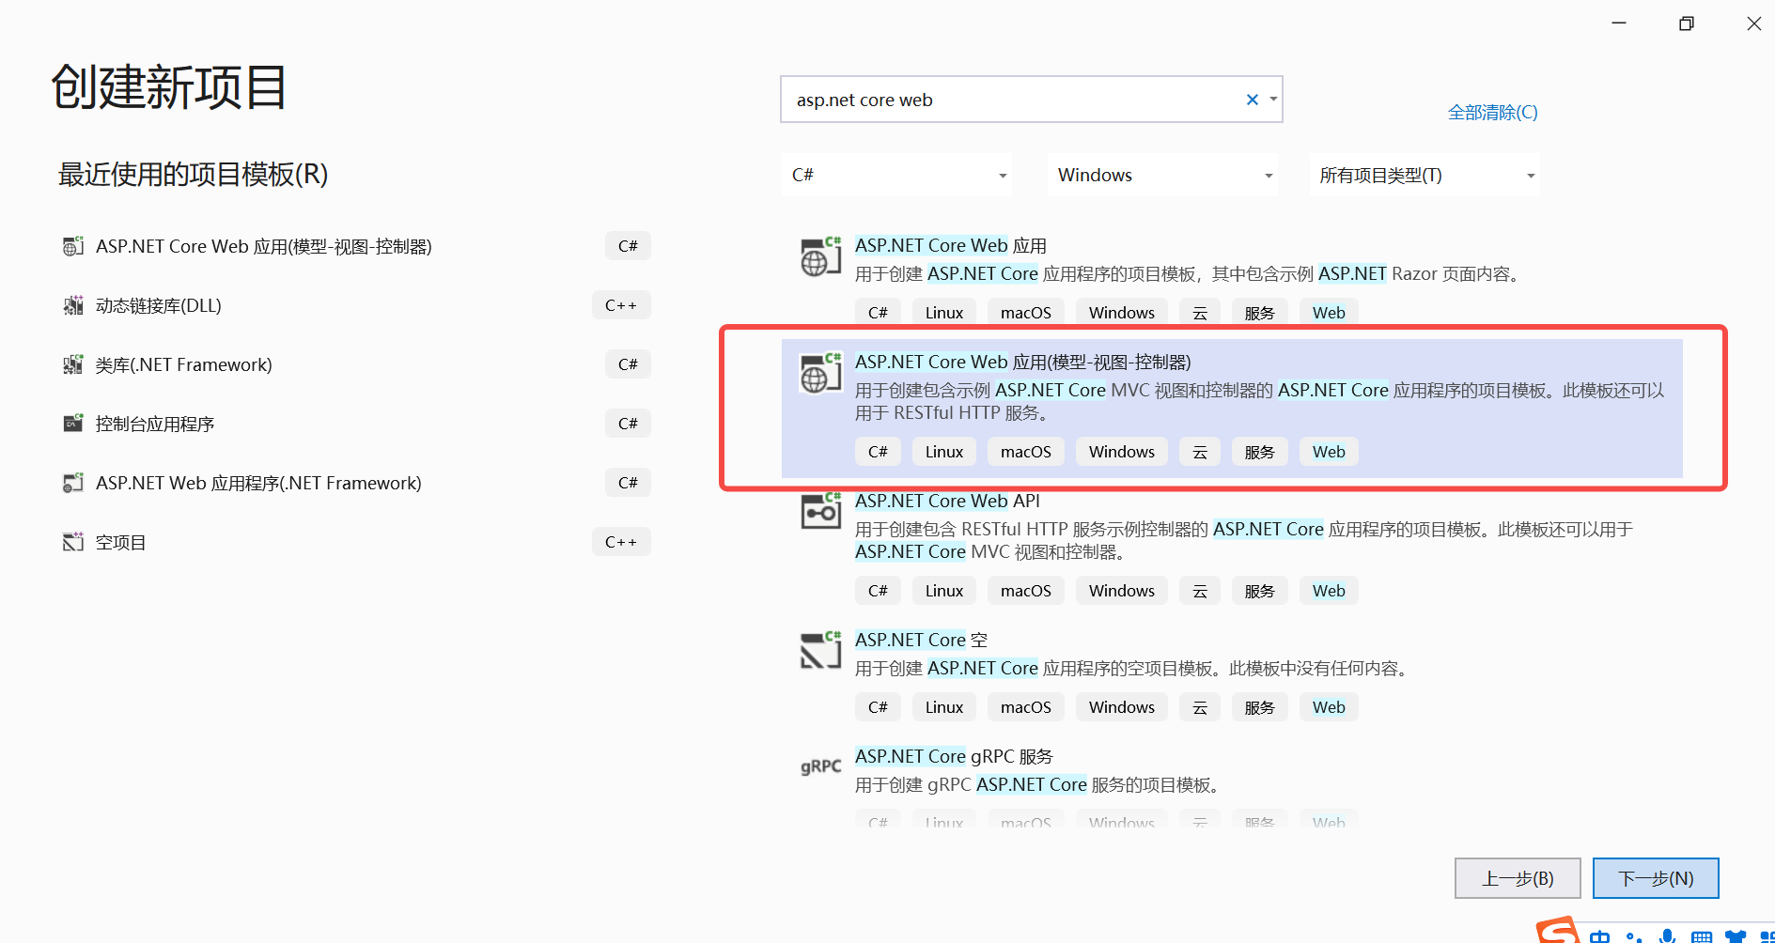Click the ASP.NET Core Web API template icon

[x=820, y=512]
